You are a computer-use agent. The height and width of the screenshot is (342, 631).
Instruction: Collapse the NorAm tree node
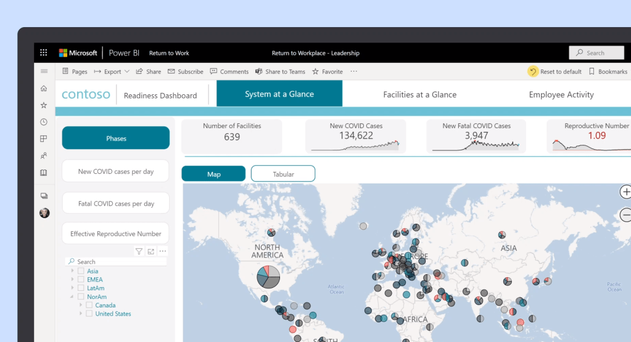[72, 296]
